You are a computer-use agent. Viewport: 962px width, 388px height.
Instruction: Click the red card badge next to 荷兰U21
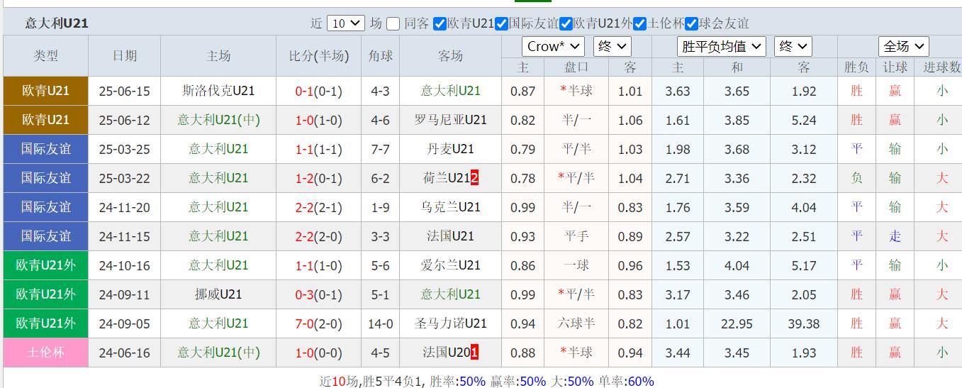474,178
